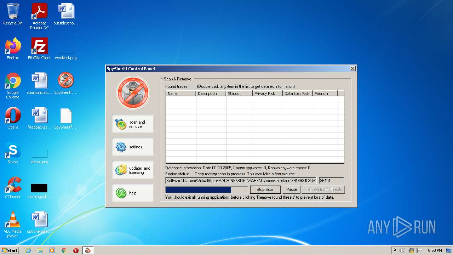Click the network tray icon

411,250
